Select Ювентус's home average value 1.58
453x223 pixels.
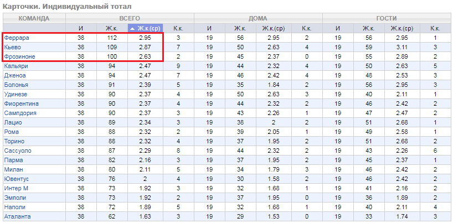pyautogui.click(x=274, y=179)
